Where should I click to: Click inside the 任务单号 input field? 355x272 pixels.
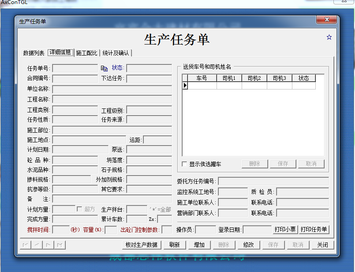click(x=75, y=68)
